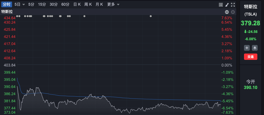Show the 日K daily candlestick chart

click(77, 4)
